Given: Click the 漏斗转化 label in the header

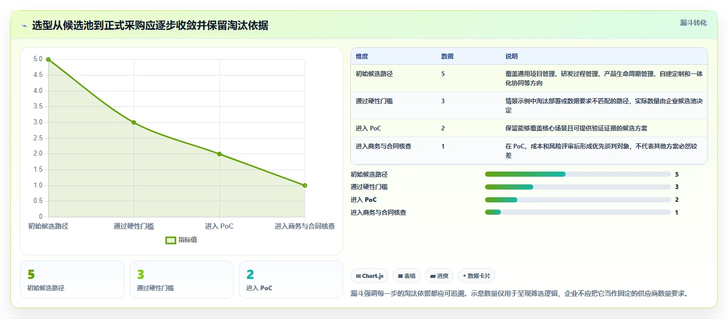Looking at the screenshot, I should pos(693,23).
